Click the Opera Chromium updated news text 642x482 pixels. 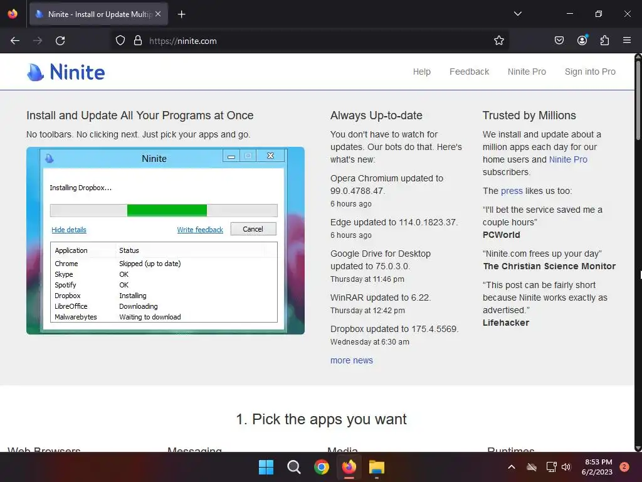coord(386,185)
